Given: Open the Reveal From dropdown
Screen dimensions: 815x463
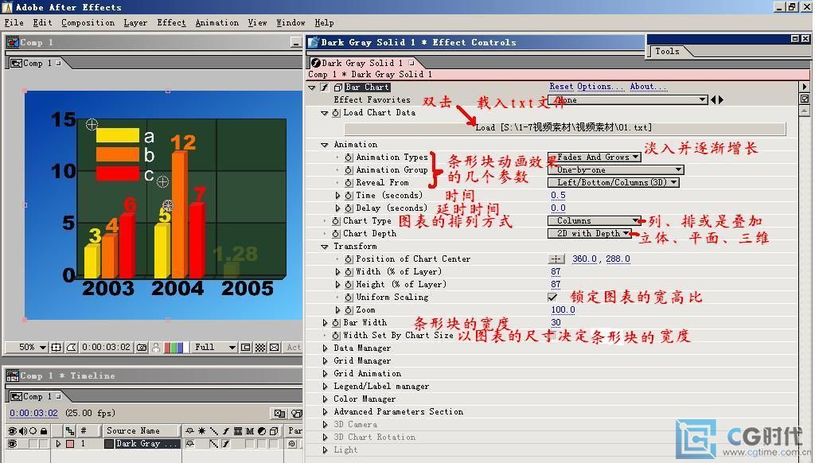Looking at the screenshot, I should click(614, 182).
